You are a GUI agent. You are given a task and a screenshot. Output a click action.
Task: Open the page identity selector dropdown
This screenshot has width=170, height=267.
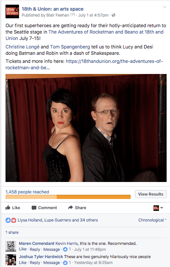158,208
